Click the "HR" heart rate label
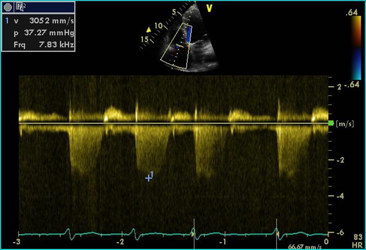366x250 pixels. pos(357,245)
